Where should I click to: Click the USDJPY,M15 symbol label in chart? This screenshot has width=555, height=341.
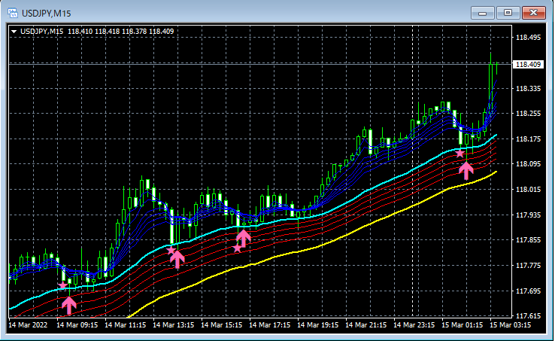click(x=42, y=32)
